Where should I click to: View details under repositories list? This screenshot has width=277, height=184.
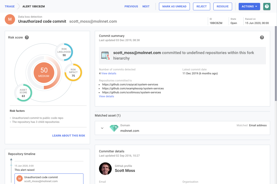(x=106, y=96)
